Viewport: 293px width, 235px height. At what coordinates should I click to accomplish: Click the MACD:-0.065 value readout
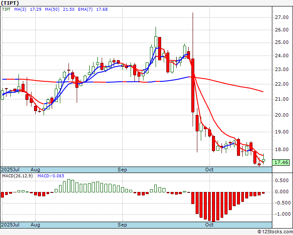click(x=51, y=176)
